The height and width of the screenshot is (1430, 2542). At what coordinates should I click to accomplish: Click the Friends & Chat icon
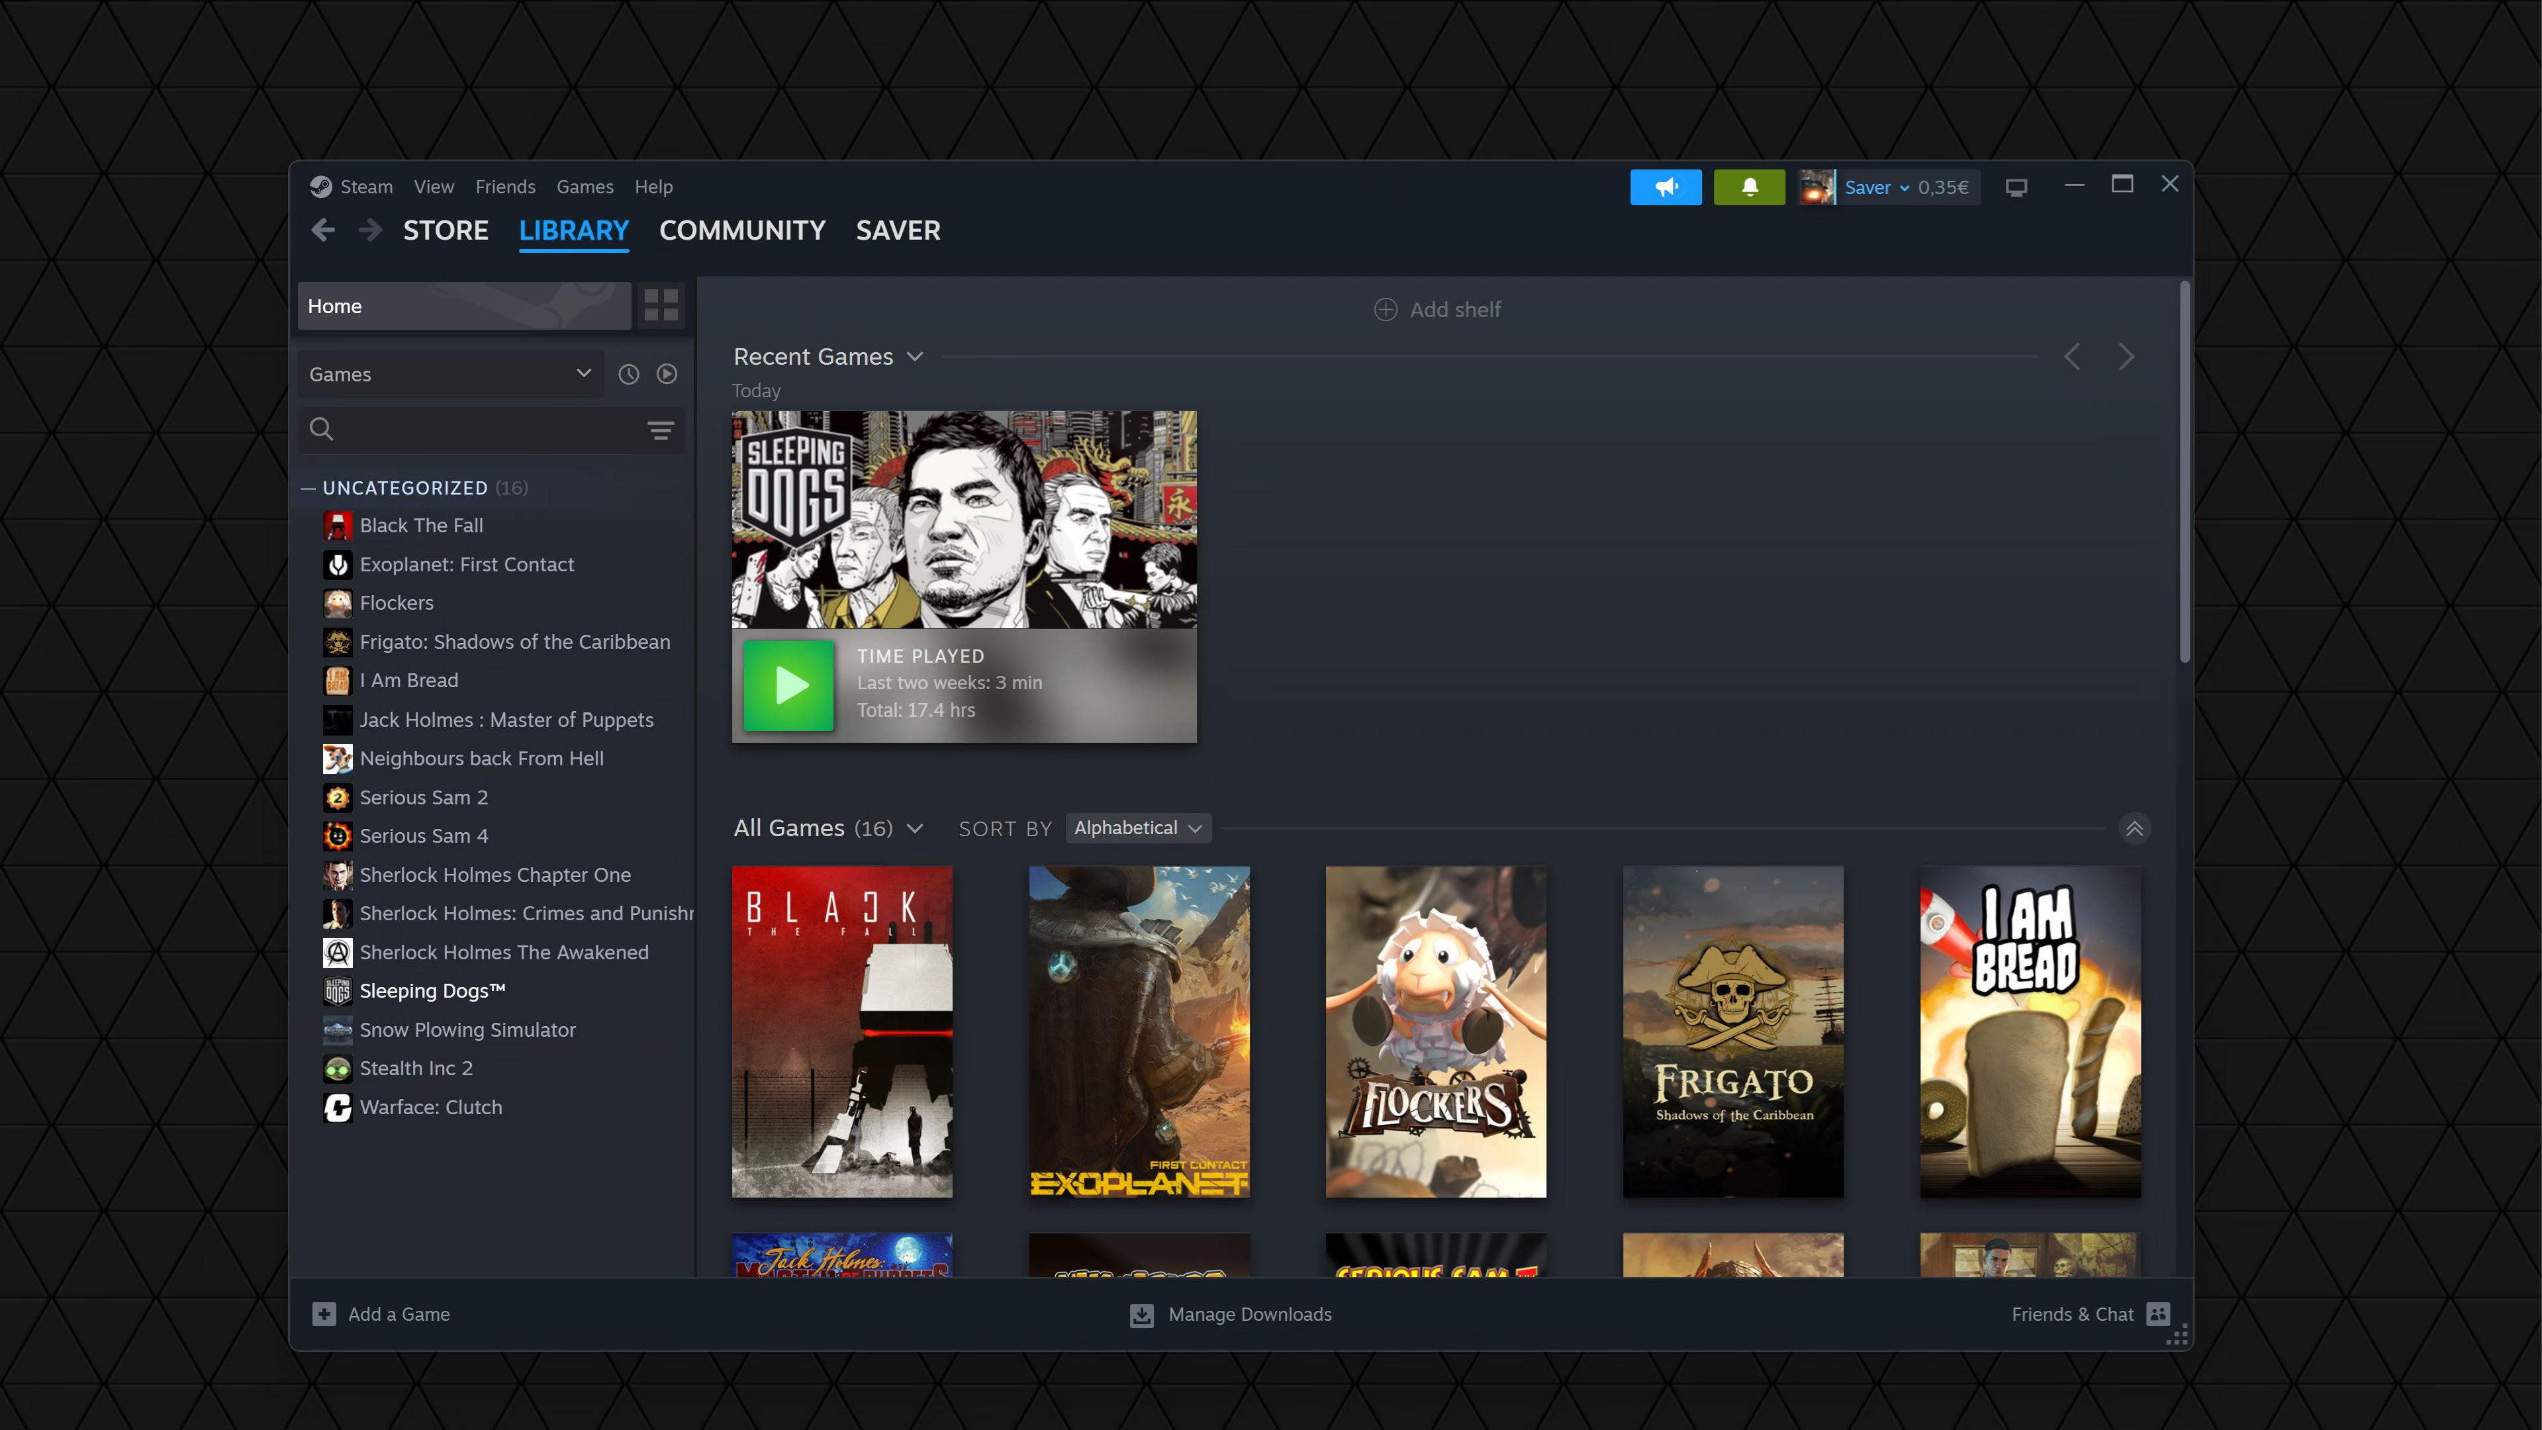pyautogui.click(x=2158, y=1313)
